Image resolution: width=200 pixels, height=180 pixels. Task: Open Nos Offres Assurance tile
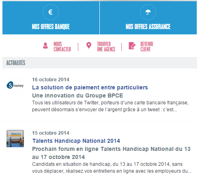148,18
